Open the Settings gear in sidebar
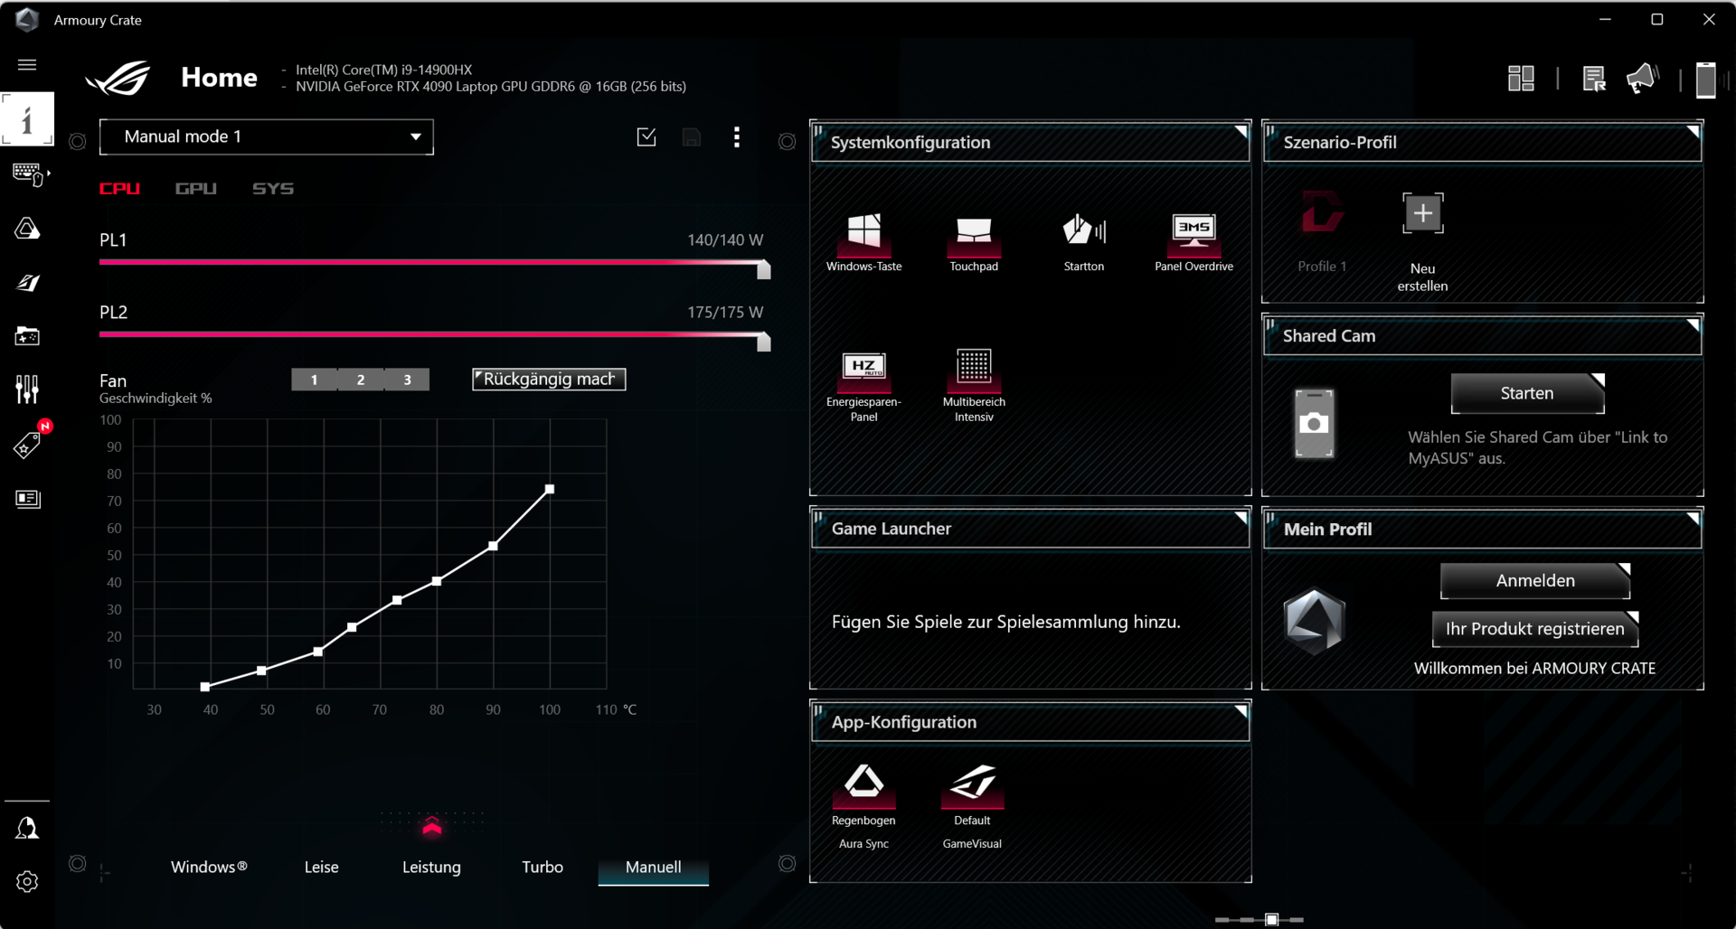Image resolution: width=1736 pixels, height=929 pixels. pos(27,882)
